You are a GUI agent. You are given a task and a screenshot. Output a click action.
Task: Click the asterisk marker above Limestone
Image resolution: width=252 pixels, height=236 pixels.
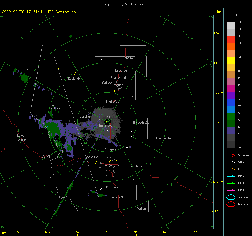tap(53, 106)
